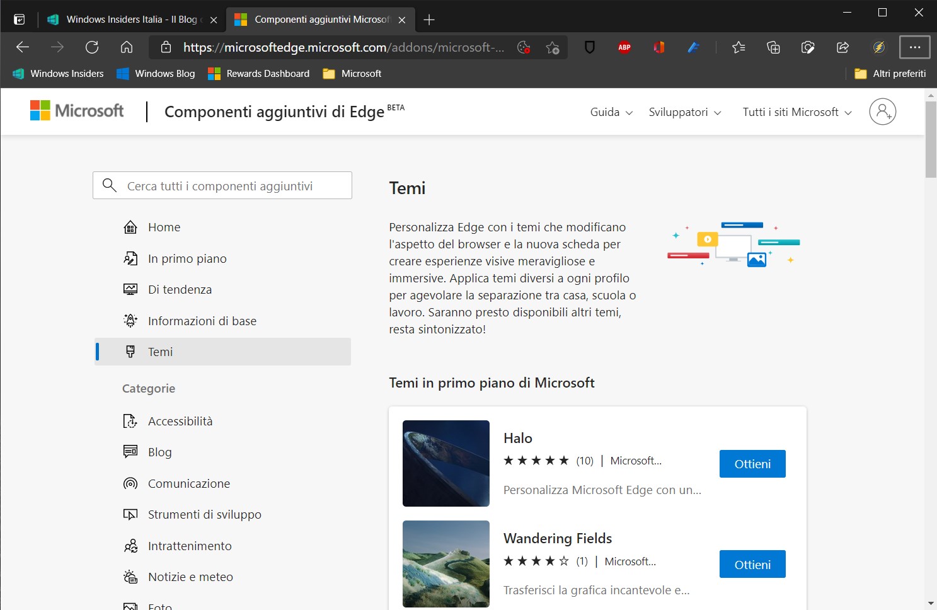The image size is (937, 610).
Task: Expand the Guida dropdown menu
Action: 611,112
